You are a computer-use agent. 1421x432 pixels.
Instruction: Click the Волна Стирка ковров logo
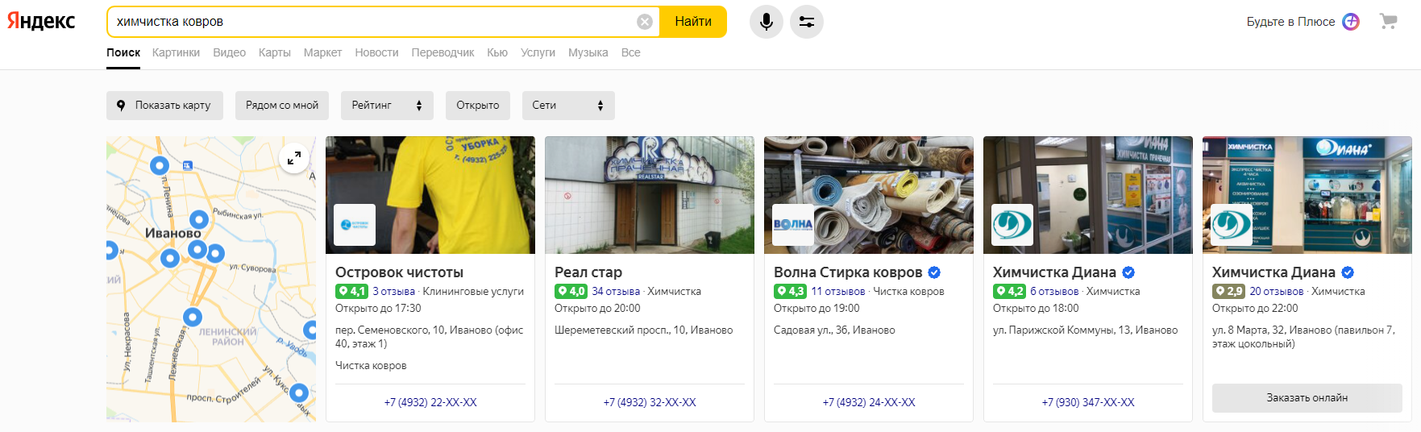point(793,225)
